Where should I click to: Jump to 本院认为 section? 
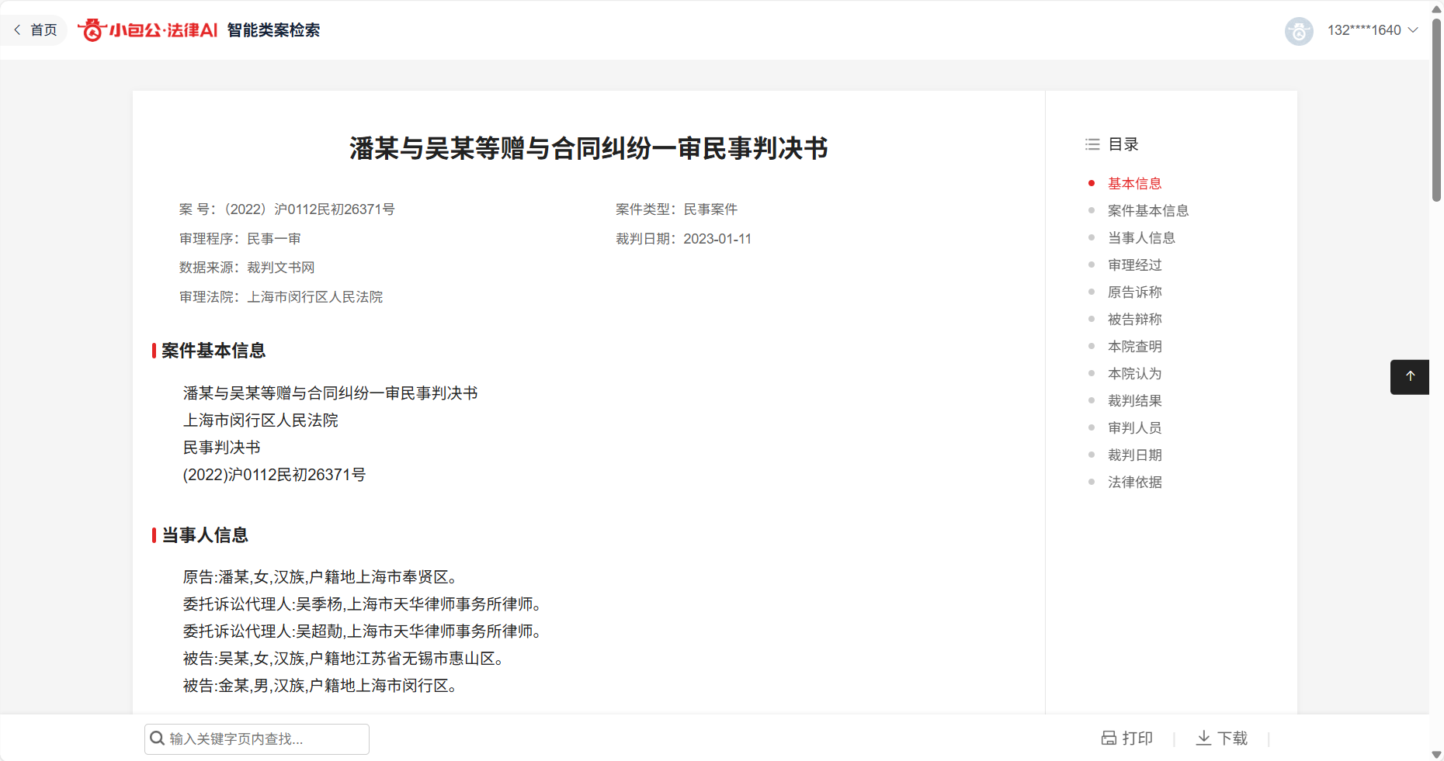(1134, 374)
